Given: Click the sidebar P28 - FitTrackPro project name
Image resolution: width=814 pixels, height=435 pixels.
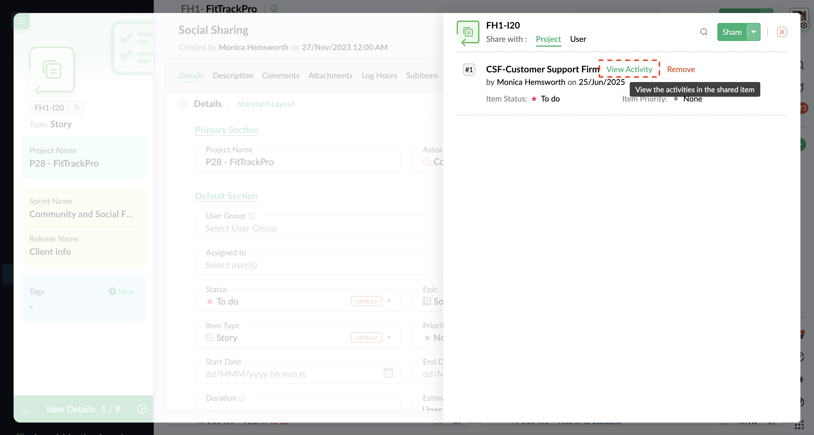Looking at the screenshot, I should click(64, 163).
